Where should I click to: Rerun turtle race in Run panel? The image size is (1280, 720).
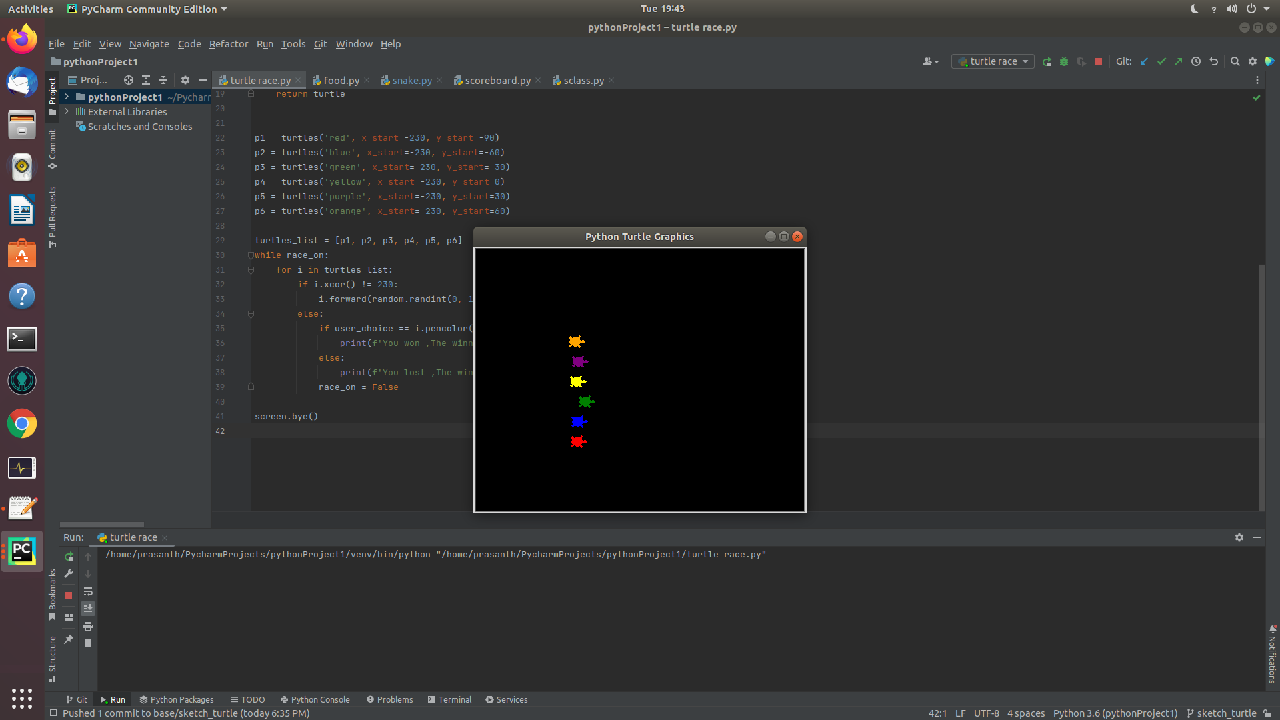point(69,557)
